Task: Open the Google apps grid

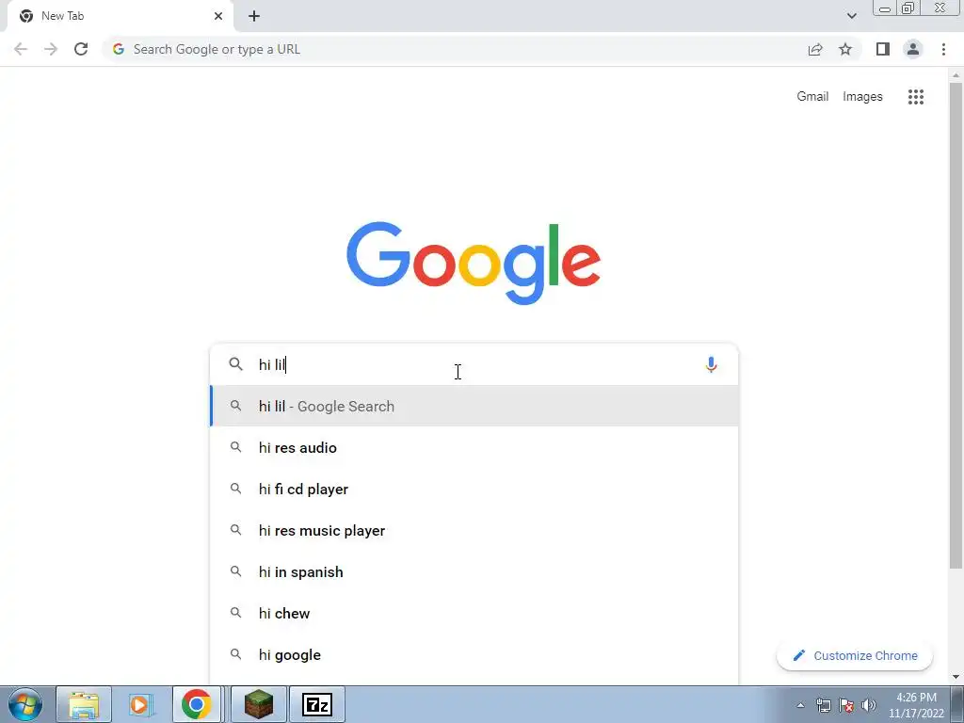Action: click(x=915, y=97)
